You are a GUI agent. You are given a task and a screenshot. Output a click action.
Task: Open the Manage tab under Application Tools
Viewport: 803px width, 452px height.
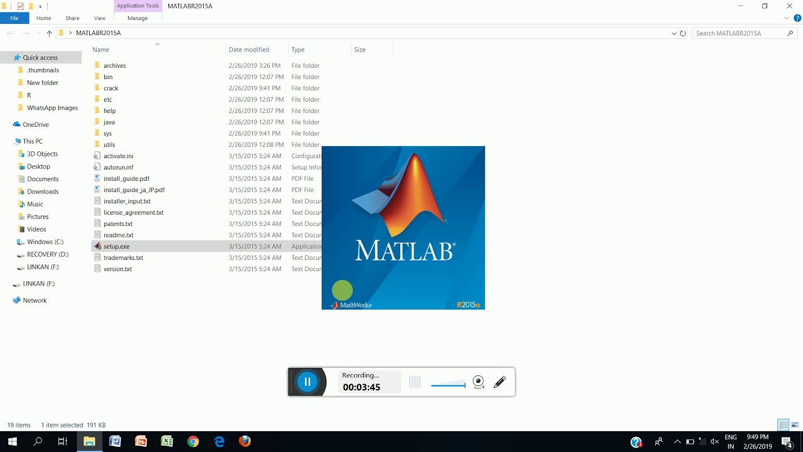137,18
